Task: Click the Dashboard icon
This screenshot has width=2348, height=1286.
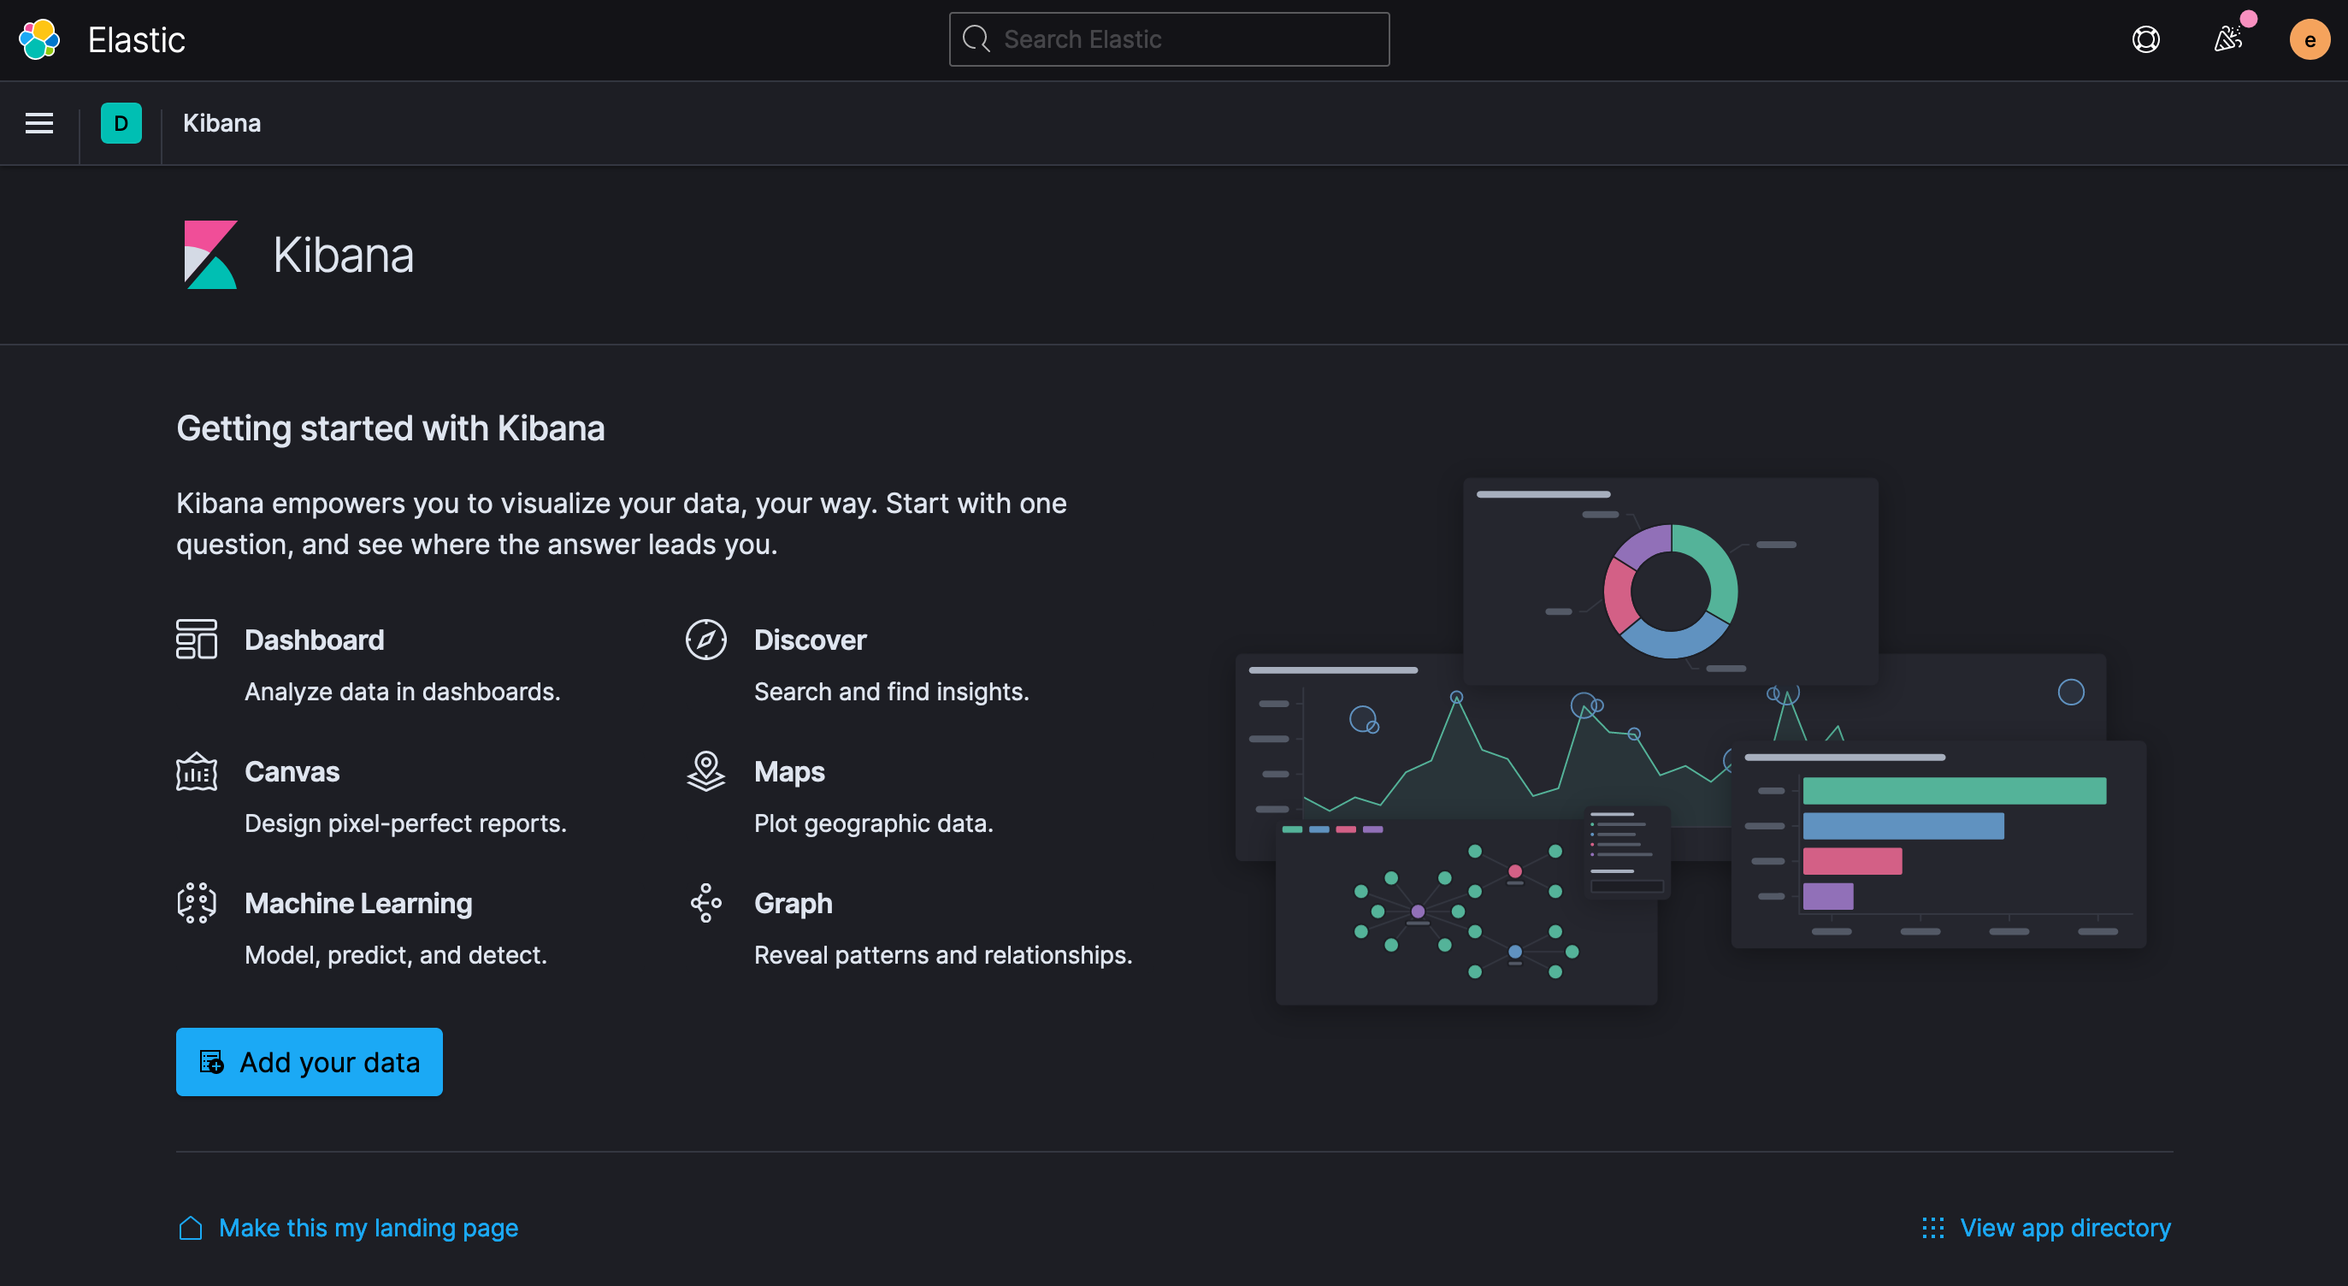Action: coord(196,639)
